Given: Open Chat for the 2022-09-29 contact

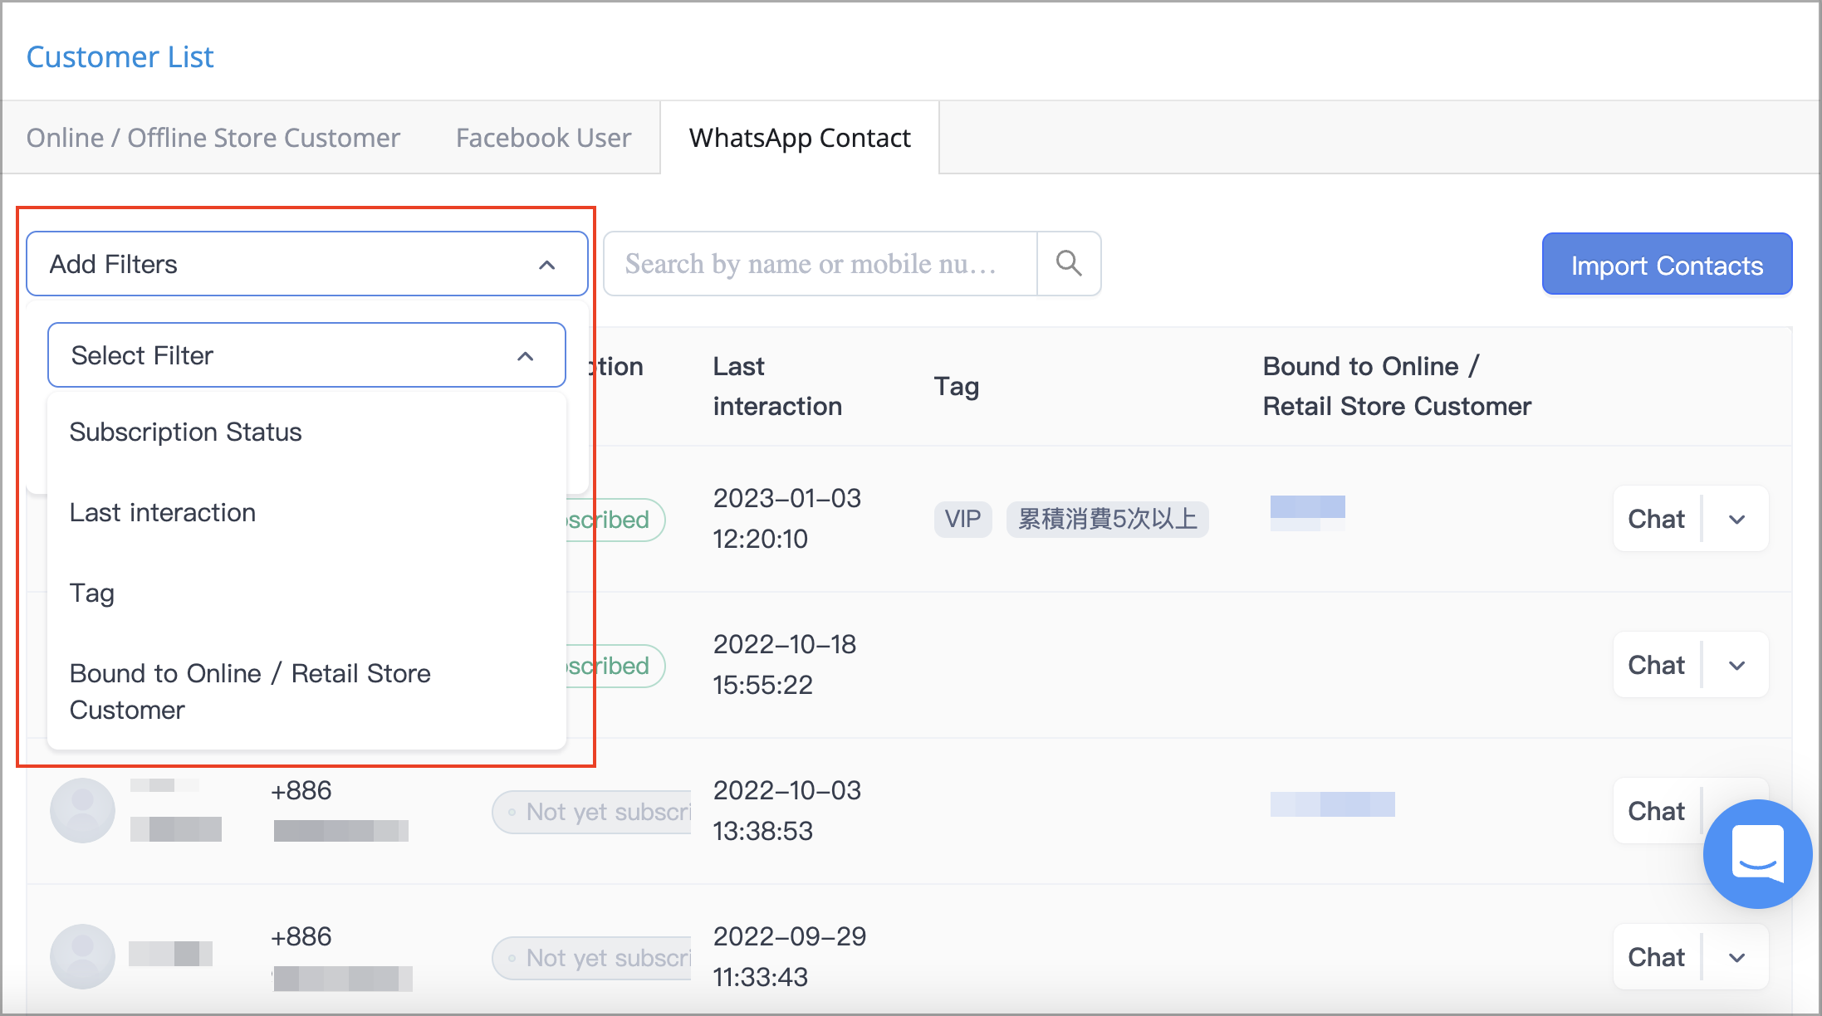Looking at the screenshot, I should point(1656,958).
